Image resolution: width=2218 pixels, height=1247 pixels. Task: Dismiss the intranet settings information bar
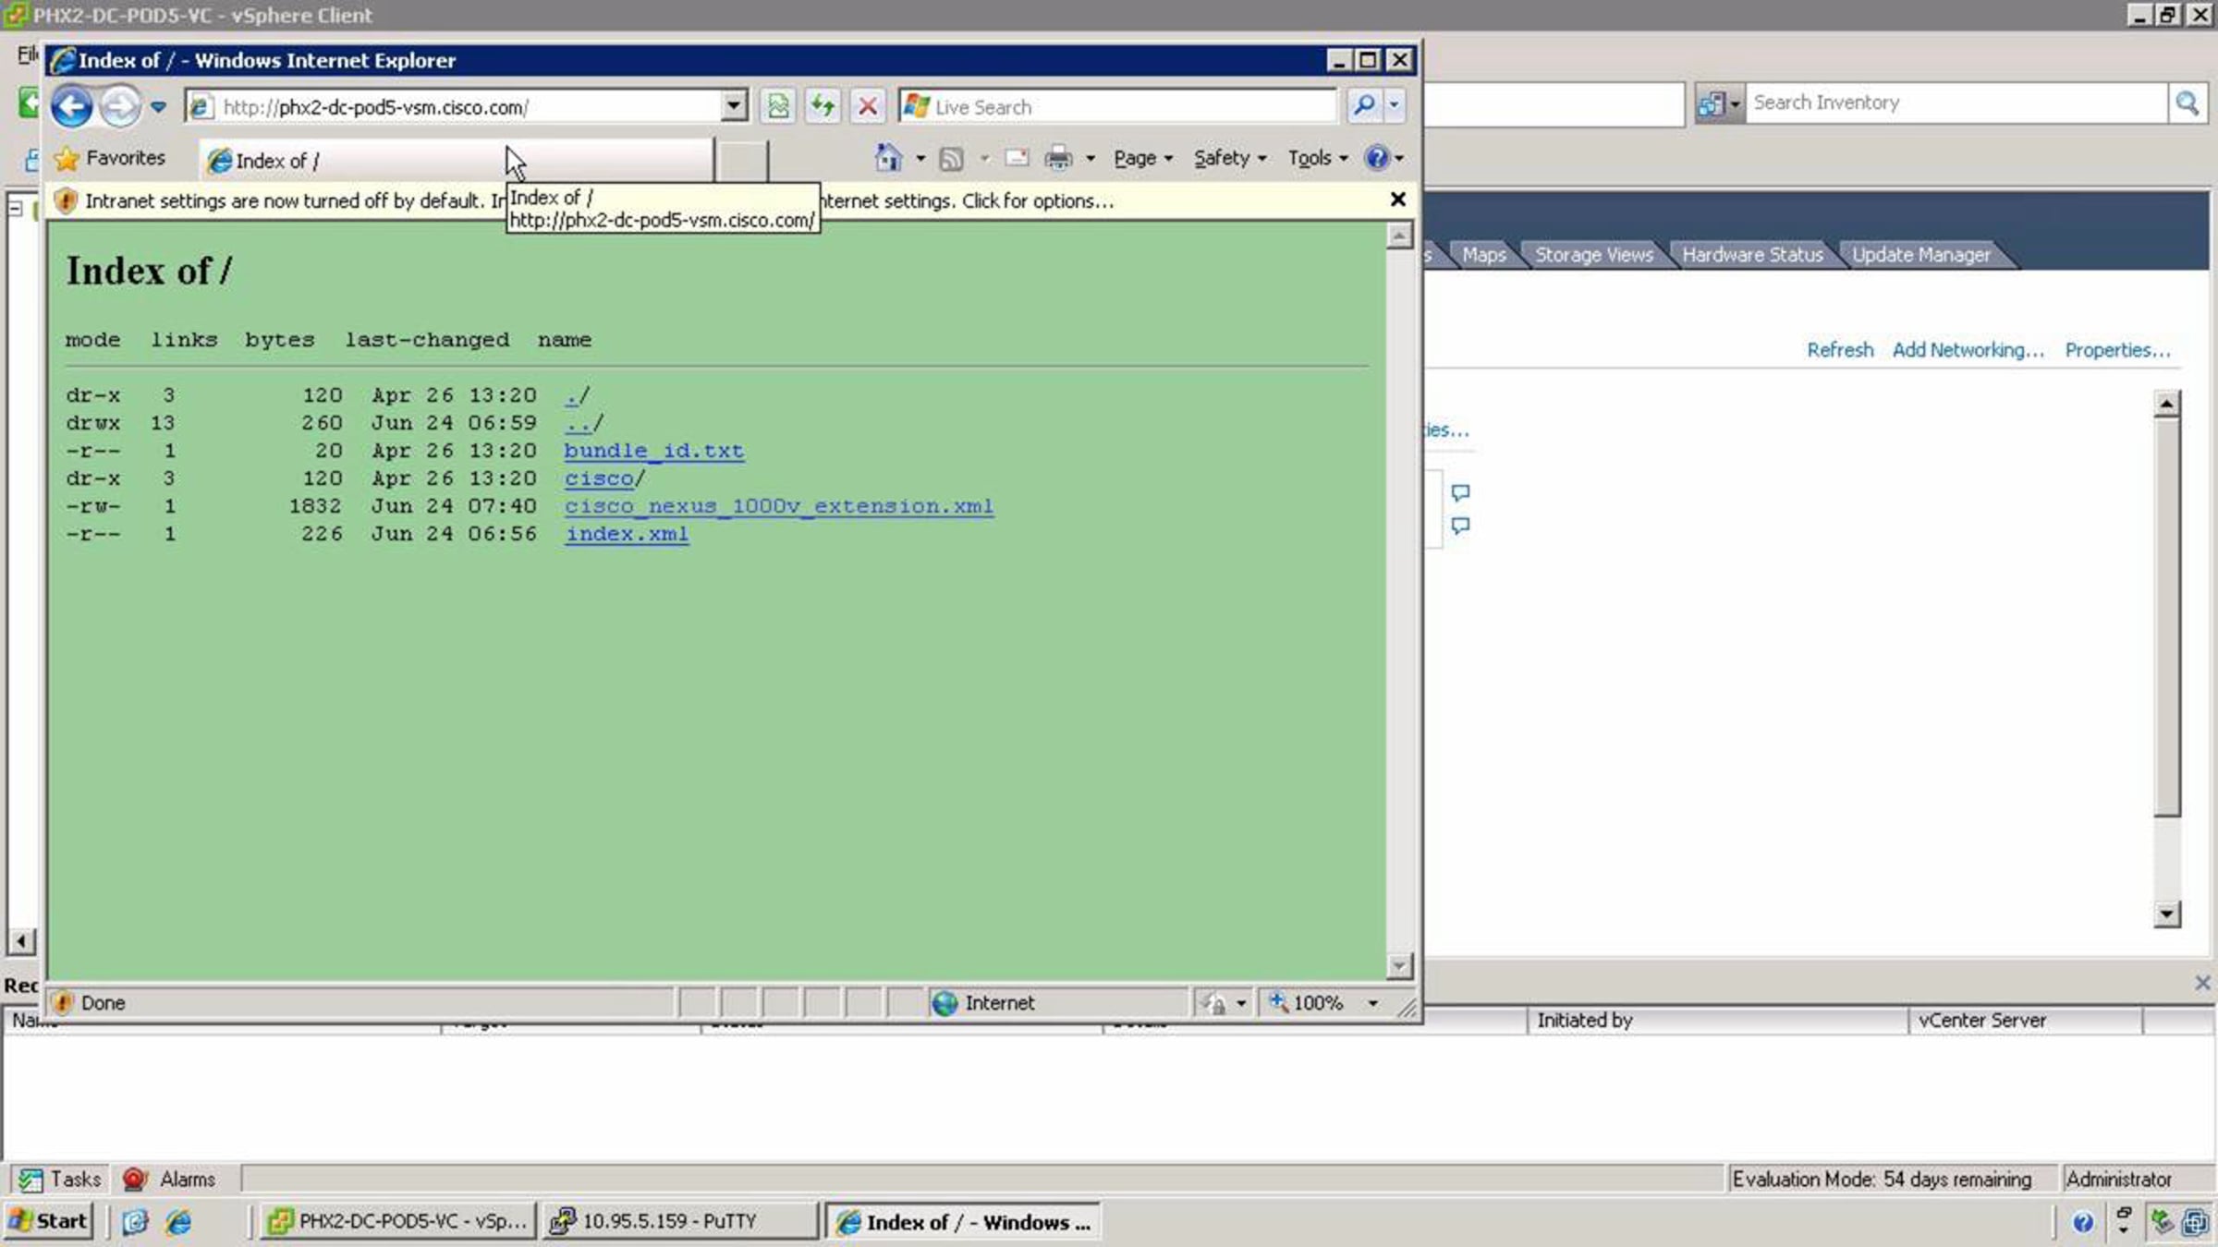coord(1398,200)
